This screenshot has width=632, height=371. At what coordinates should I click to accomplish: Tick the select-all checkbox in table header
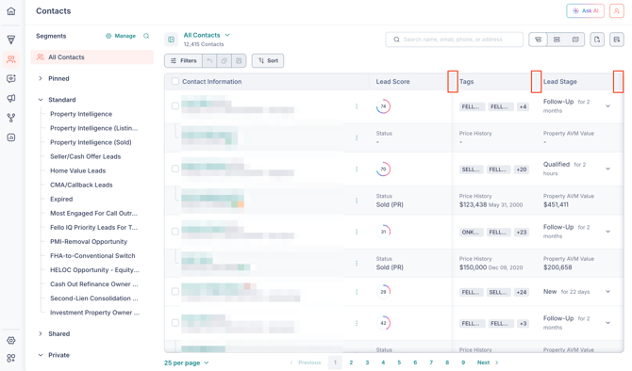tap(175, 81)
